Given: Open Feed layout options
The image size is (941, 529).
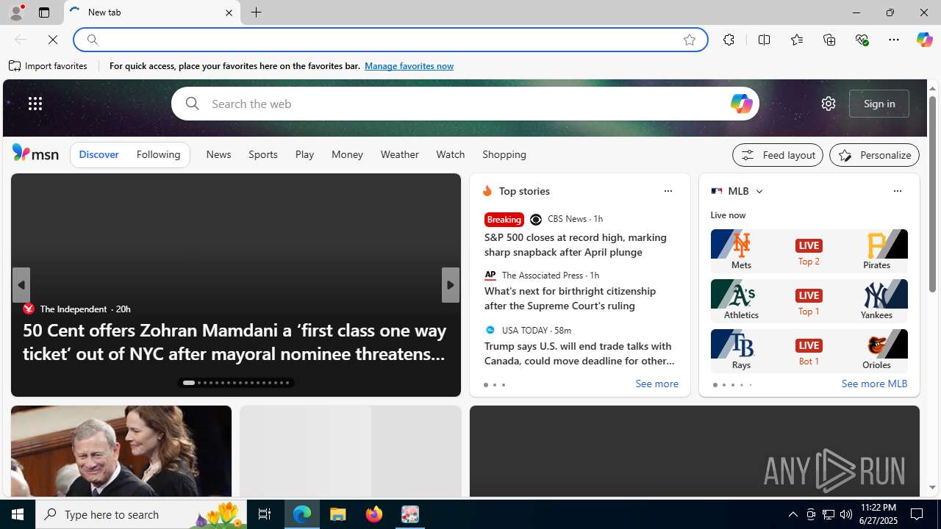Looking at the screenshot, I should 778,155.
